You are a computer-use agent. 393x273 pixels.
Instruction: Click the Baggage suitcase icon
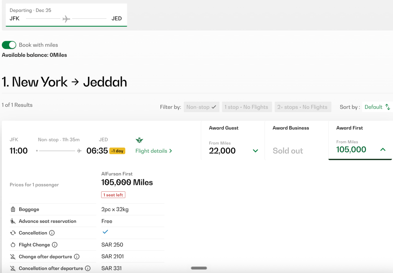tap(13, 209)
